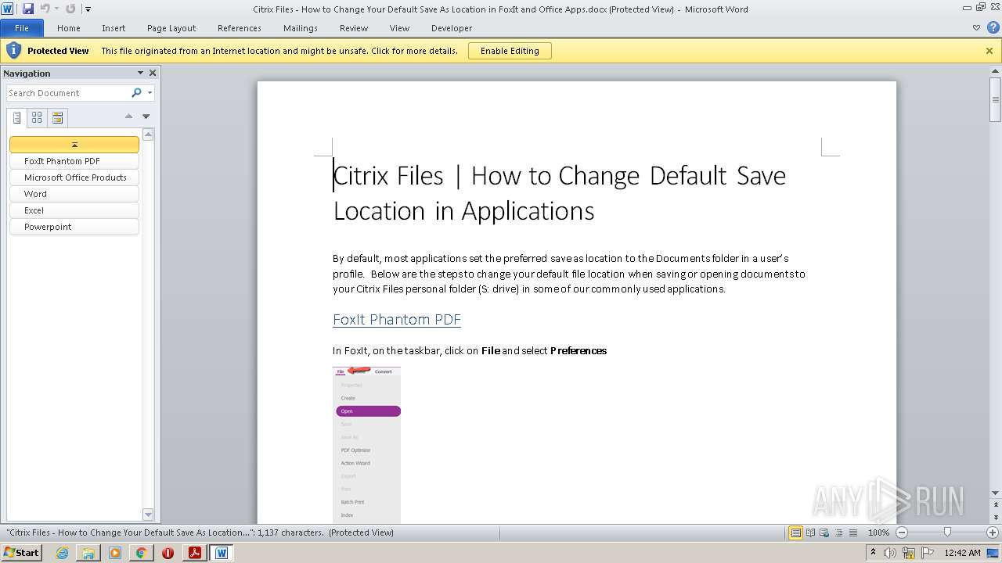Jump to the Word heading in Navigation
Viewport: 1002px width, 563px height.
pos(74,194)
